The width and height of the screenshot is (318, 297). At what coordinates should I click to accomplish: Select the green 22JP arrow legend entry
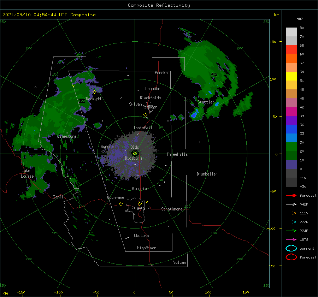click(291, 231)
